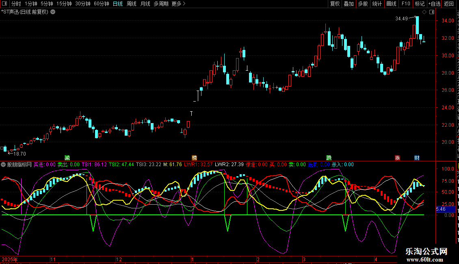Add stock via +自选

[x=434, y=4]
